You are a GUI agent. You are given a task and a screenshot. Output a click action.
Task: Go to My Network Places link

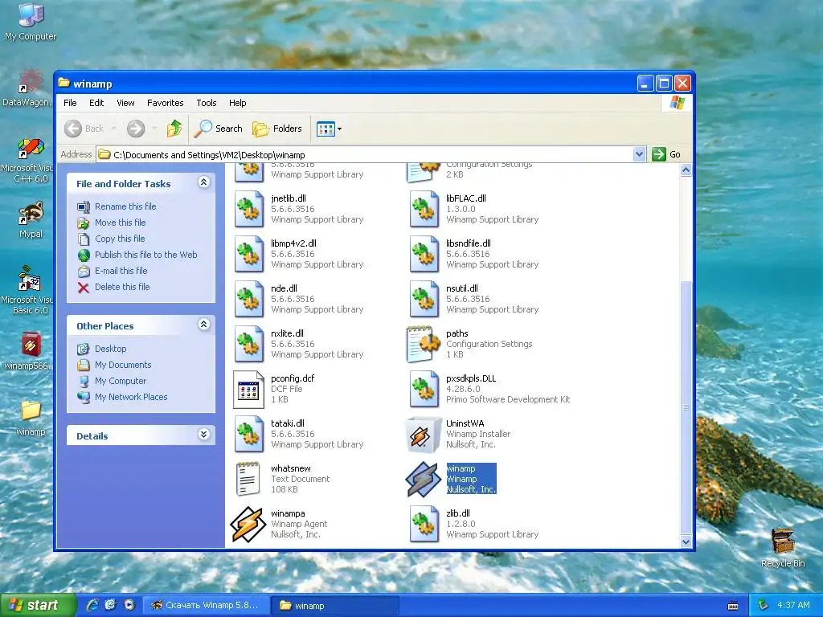(x=131, y=397)
